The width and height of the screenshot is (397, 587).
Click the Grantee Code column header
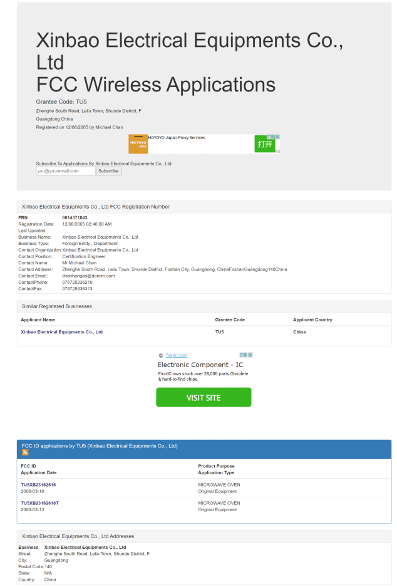[230, 320]
